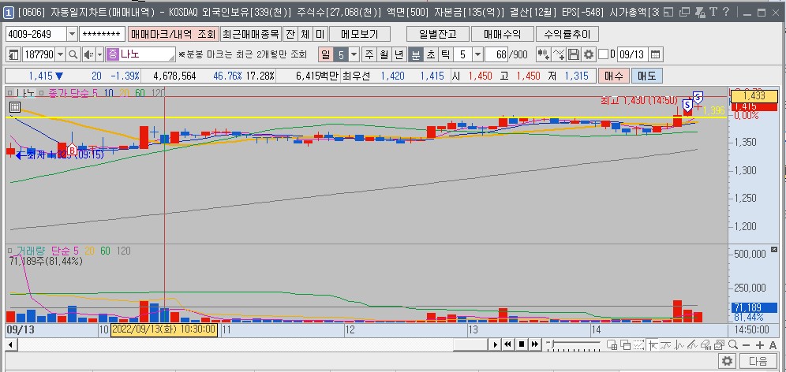Click the title bar window layout icon
Viewport: 786px width, 372px height.
point(668,12)
